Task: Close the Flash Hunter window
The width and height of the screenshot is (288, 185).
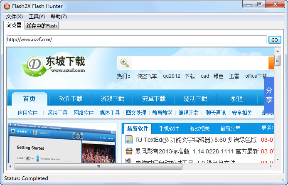Action: click(275, 5)
